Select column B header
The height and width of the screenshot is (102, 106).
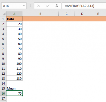tap(40, 14)
